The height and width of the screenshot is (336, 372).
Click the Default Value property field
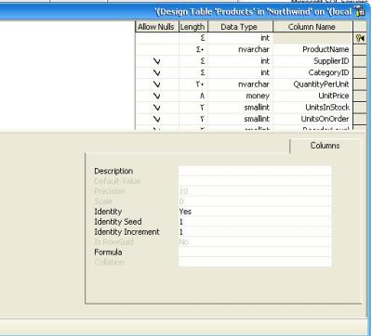click(255, 181)
